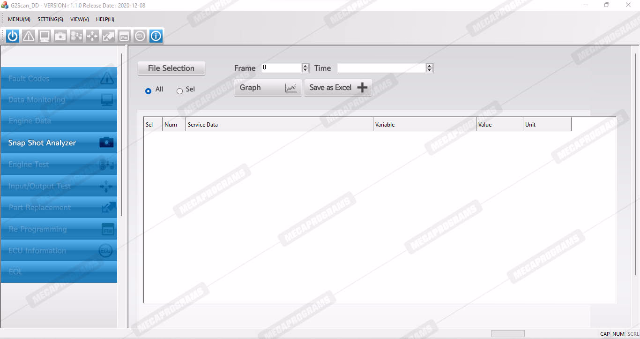Select the All radio button
Screen dimensions: 640x339
pos(149,91)
